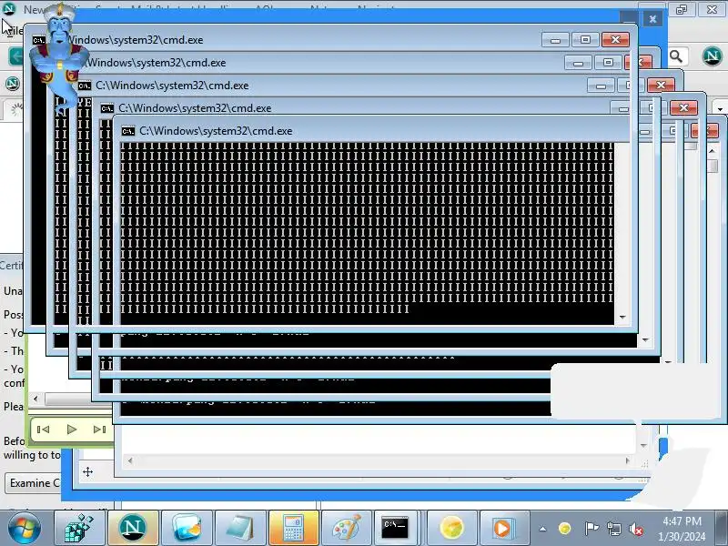Click the left scroll arrow above the media controls
Viewport: 728px width, 546px height.
tap(35, 399)
